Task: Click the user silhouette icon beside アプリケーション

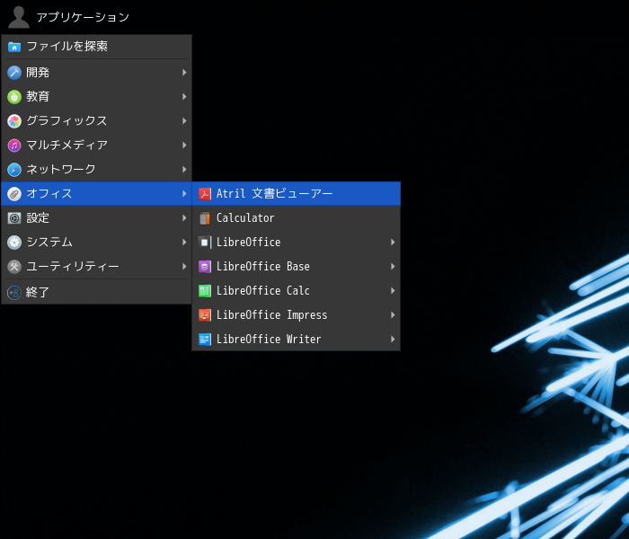Action: (x=19, y=17)
